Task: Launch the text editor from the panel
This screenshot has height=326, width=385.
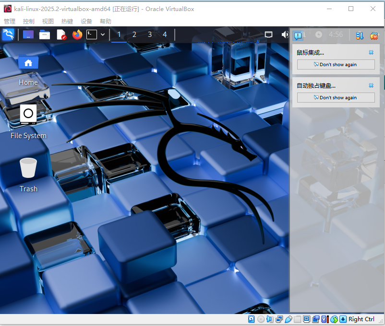Action: pyautogui.click(x=61, y=35)
